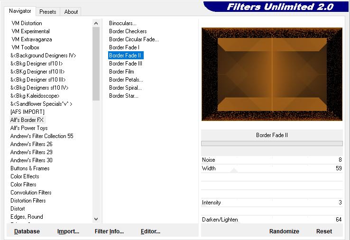Select &<Background Designers IV> category

[43, 55]
